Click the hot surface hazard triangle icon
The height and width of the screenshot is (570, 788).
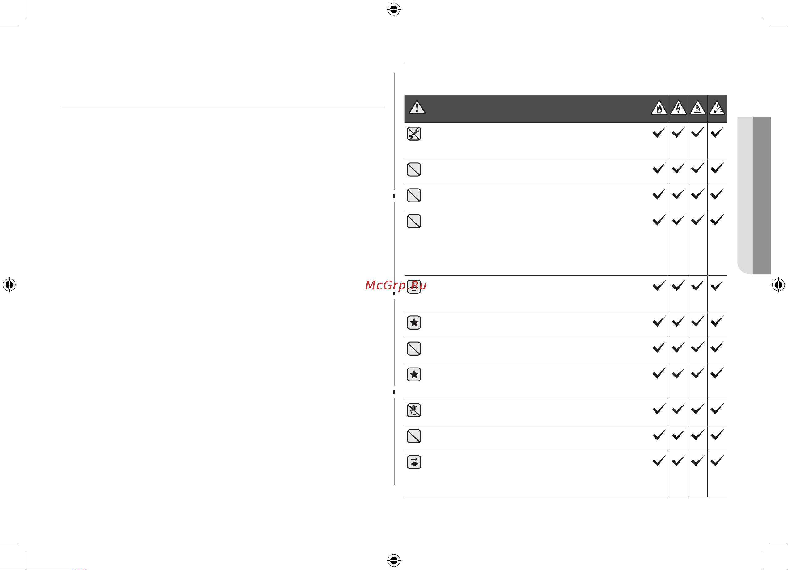tap(698, 107)
